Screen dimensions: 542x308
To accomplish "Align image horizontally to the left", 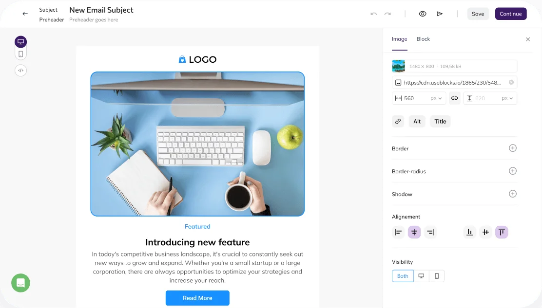I will click(x=398, y=232).
